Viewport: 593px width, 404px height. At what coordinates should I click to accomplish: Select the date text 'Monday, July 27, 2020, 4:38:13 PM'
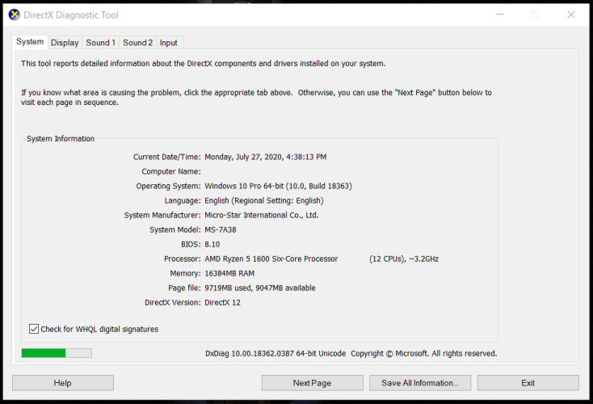(266, 157)
